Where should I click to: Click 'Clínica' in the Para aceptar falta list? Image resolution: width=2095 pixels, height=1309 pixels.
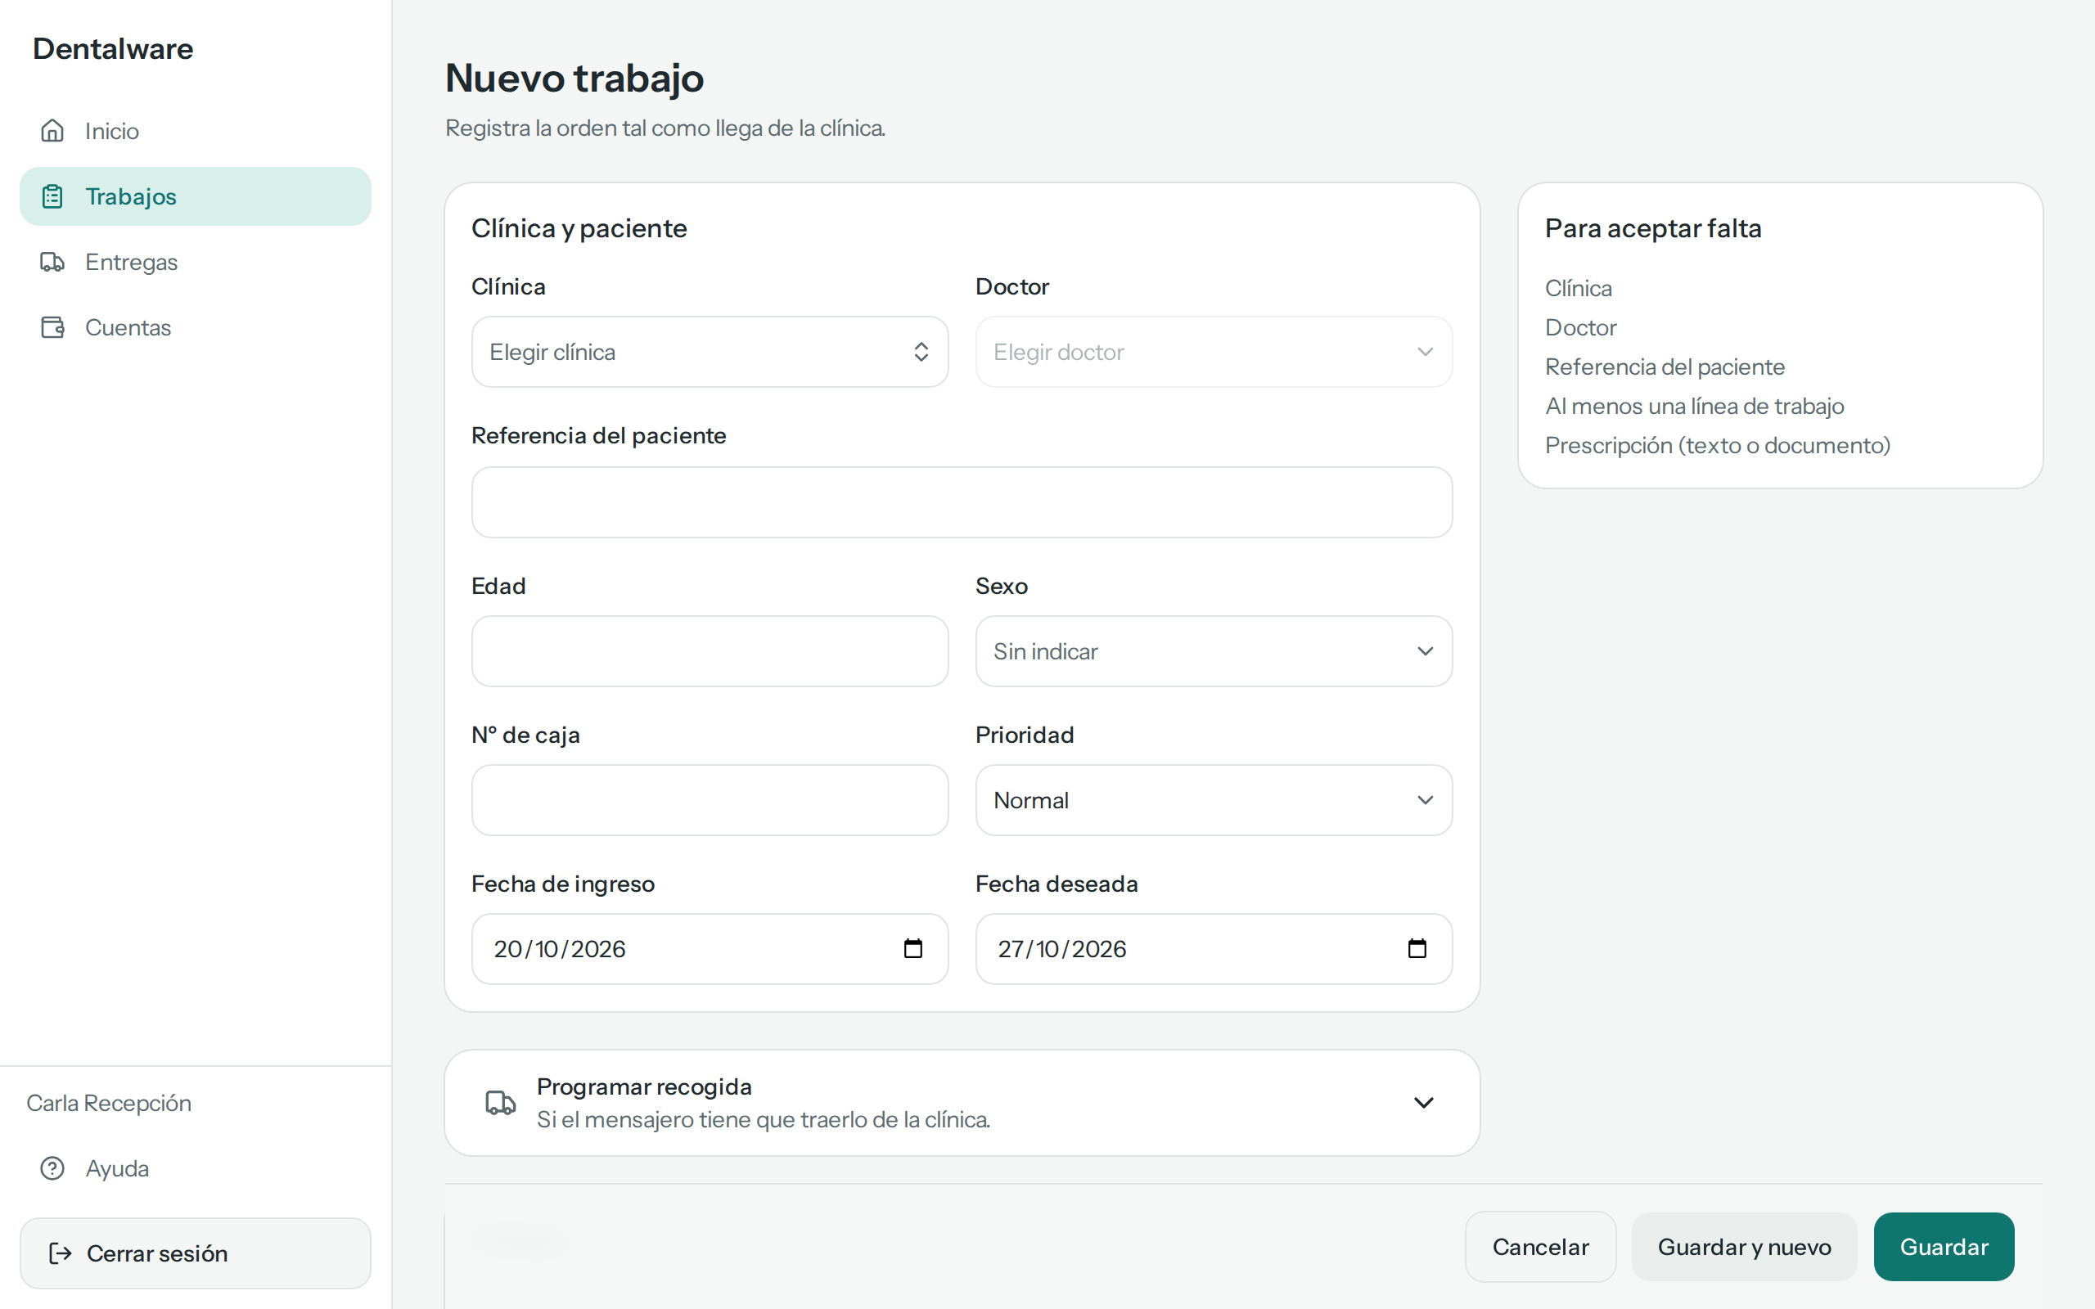pyautogui.click(x=1578, y=288)
